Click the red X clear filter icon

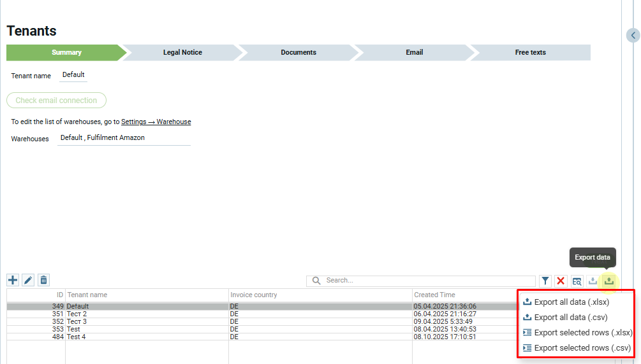tap(561, 281)
